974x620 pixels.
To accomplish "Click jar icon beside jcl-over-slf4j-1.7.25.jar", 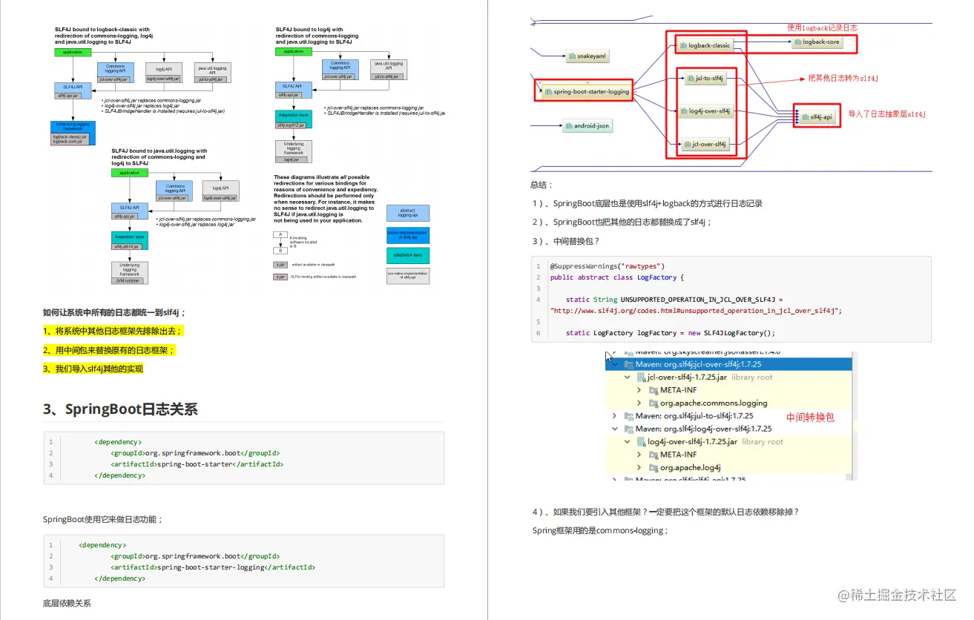I will 641,377.
